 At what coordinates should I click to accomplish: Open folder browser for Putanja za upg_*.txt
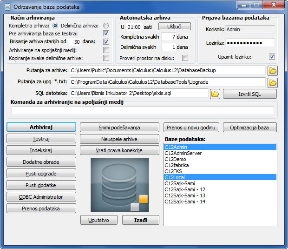(272, 82)
